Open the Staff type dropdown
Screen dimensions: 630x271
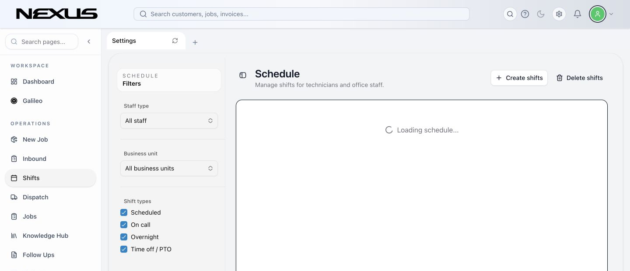point(169,121)
